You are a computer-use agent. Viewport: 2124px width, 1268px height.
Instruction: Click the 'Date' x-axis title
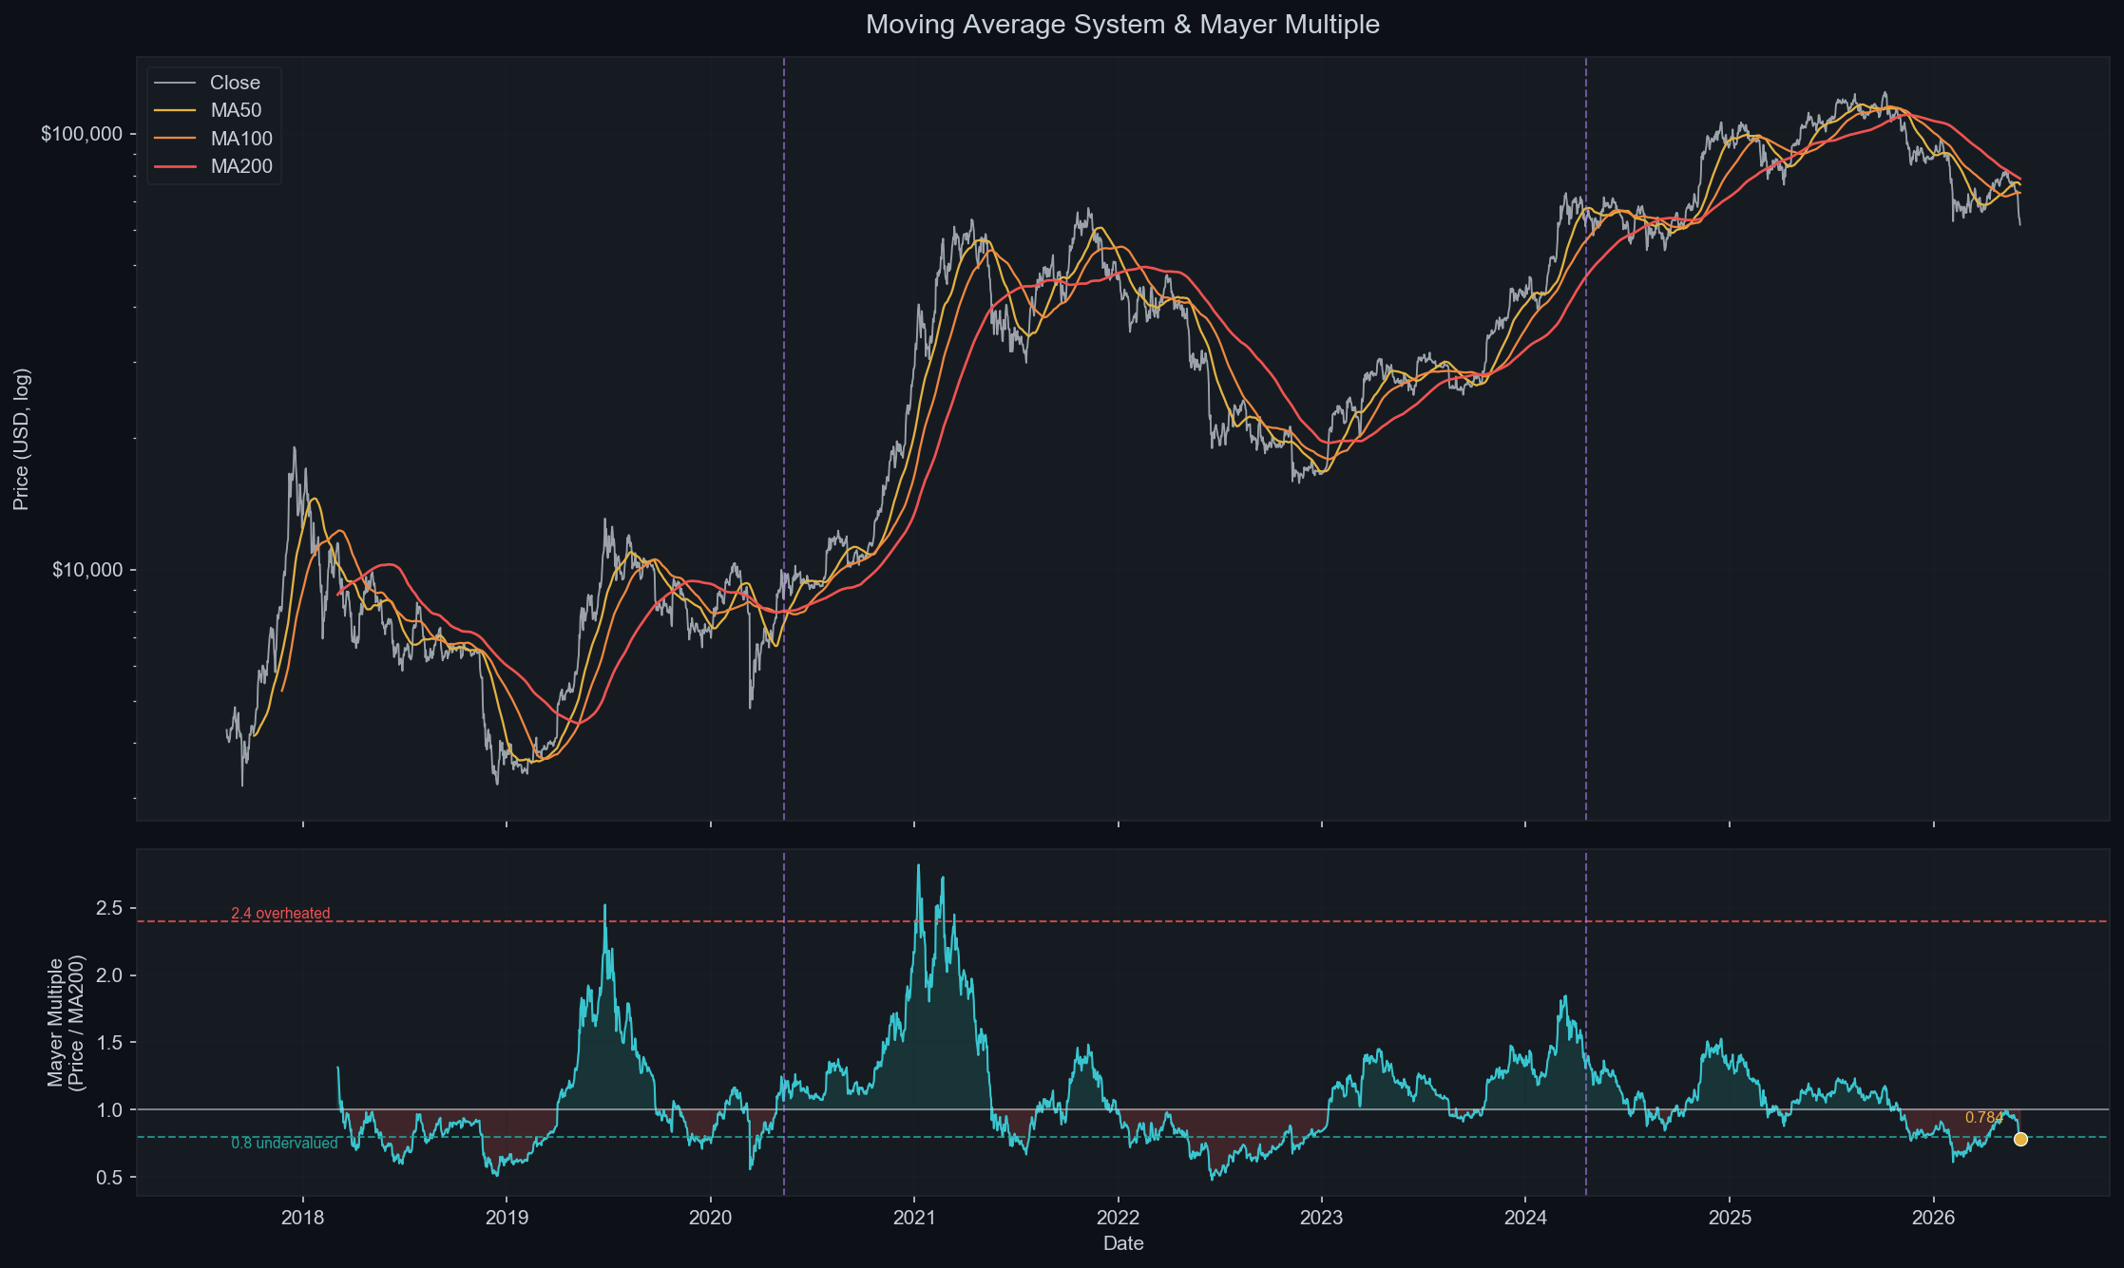(x=1123, y=1244)
